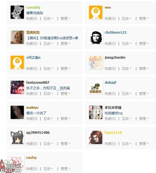
Task: Expand 互动 dropdown under makiyo
Action: click(x=48, y=119)
